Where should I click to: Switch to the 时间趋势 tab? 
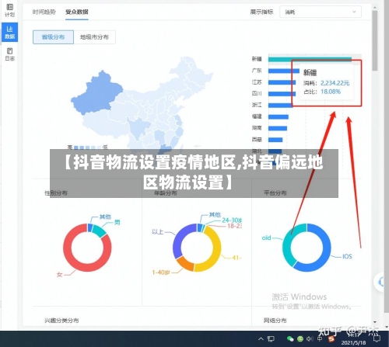[44, 12]
